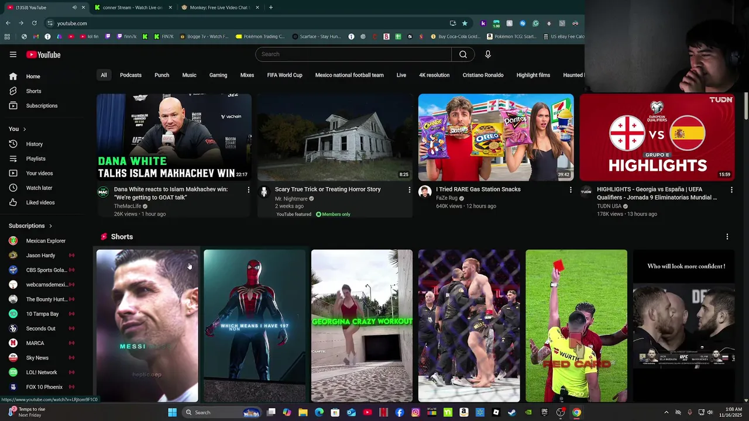Switch to the conner Stream browser tab
The image size is (749, 421).
point(132,8)
